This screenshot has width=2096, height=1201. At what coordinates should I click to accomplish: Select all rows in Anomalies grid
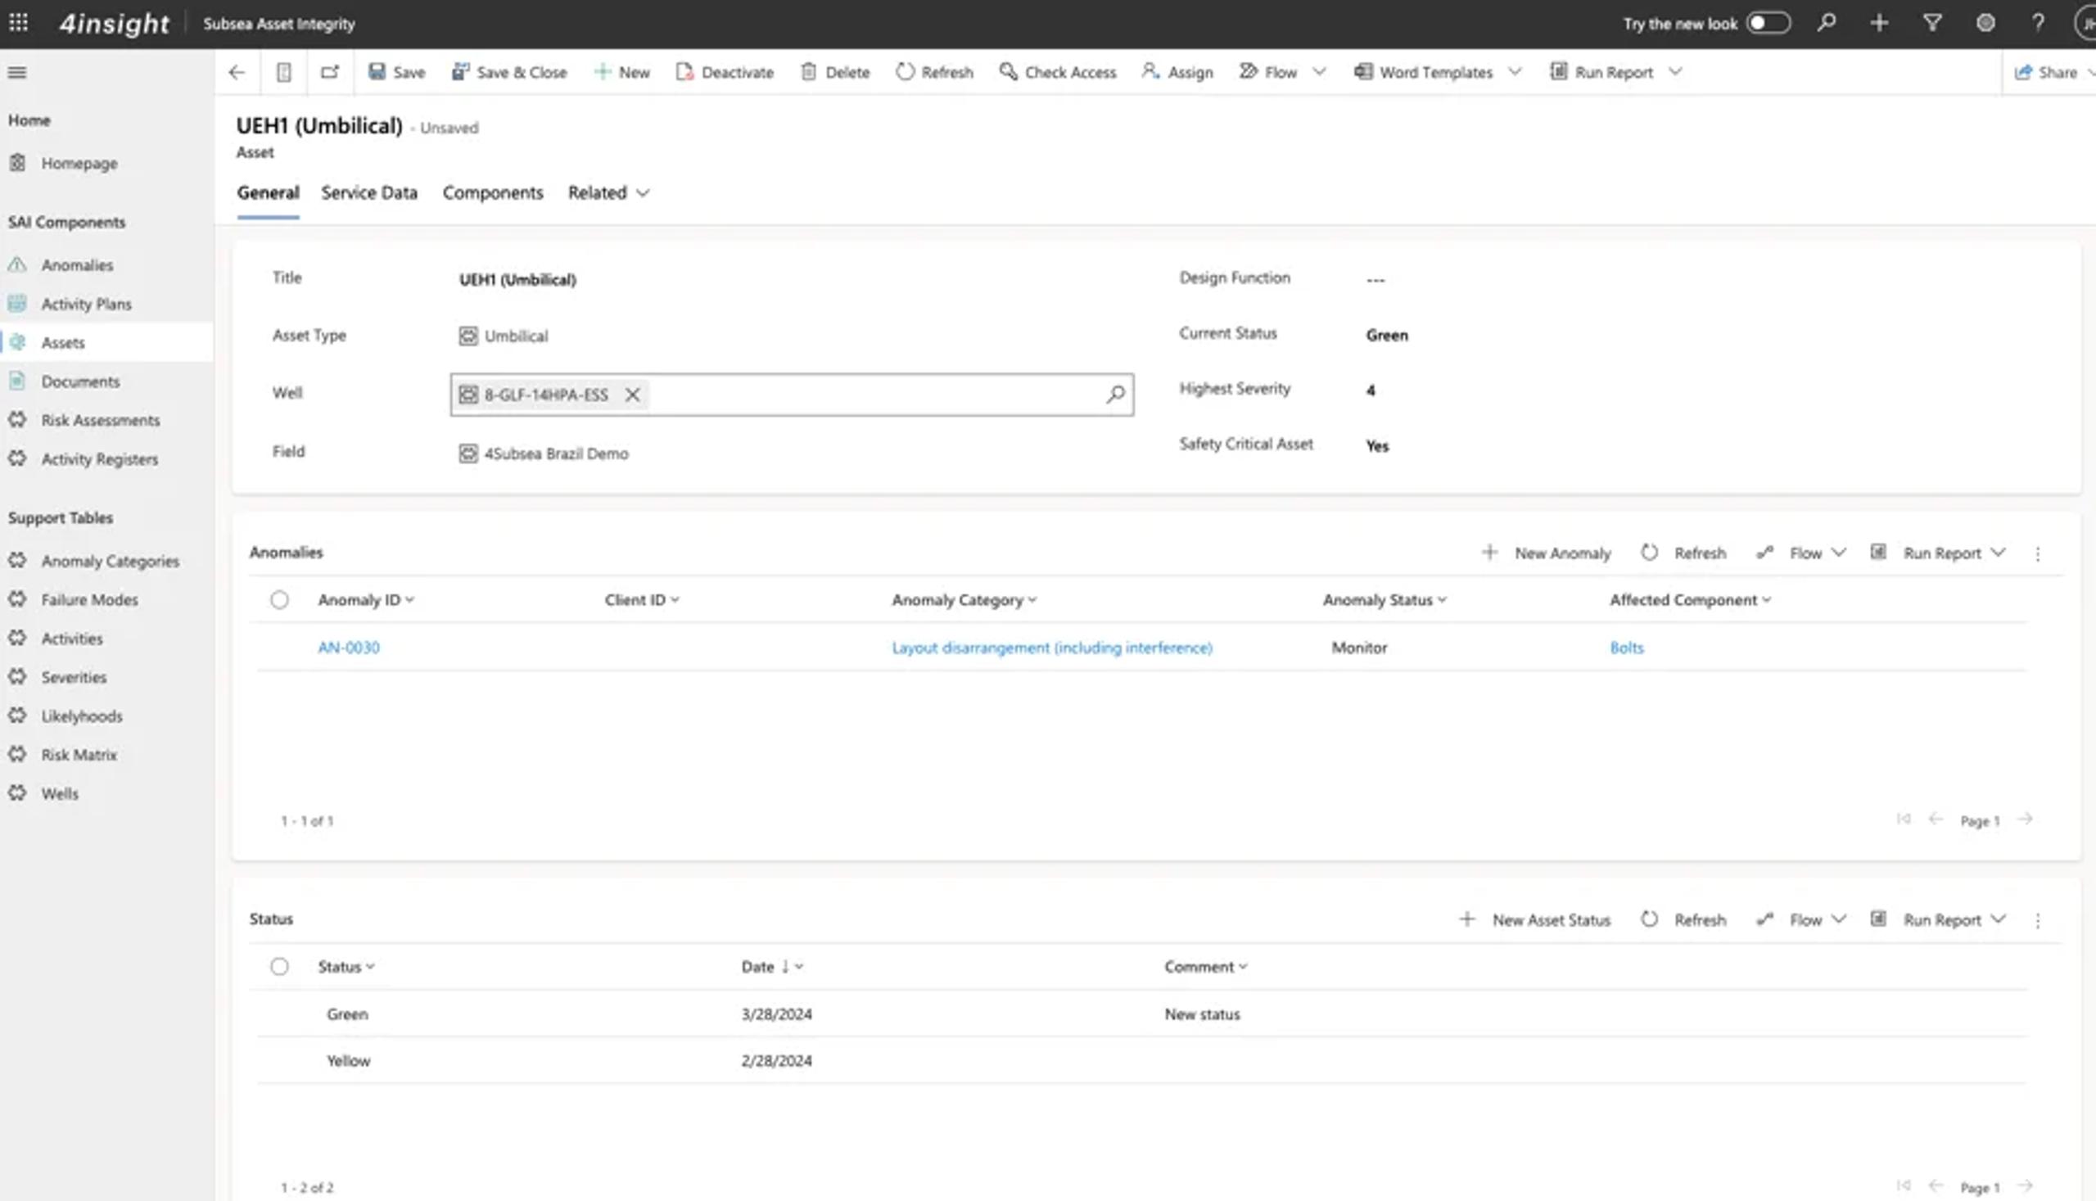(280, 599)
